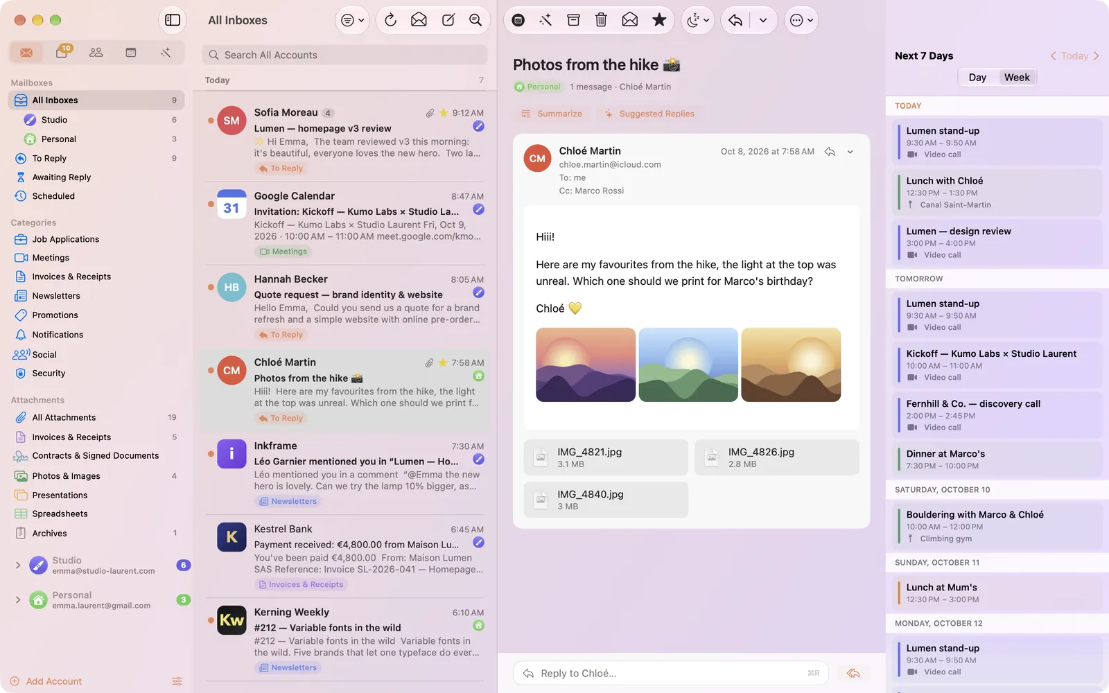This screenshot has width=1109, height=693.
Task: Open the more actions ellipsis dropdown
Action: coord(801,20)
